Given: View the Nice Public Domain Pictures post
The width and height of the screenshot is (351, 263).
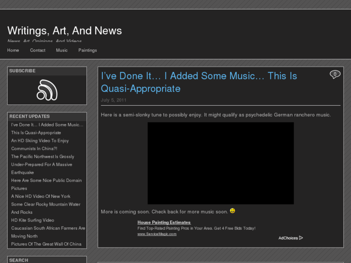Looking at the screenshot, I should (x=46, y=180).
